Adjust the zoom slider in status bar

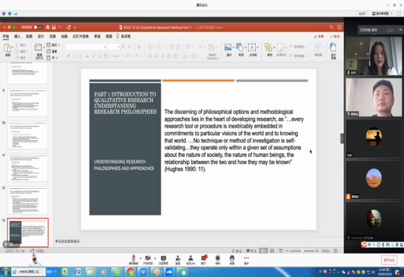click(302, 251)
